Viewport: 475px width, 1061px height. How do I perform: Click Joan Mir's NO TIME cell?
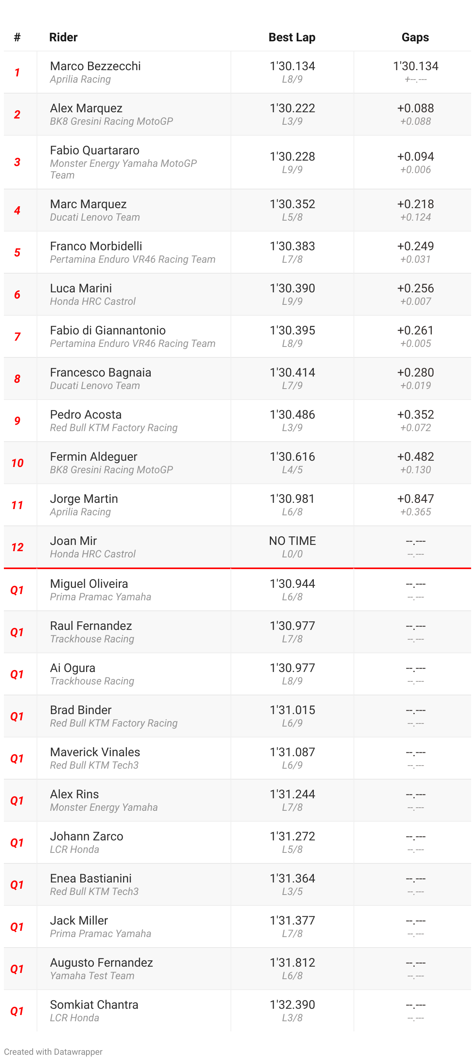tap(292, 540)
